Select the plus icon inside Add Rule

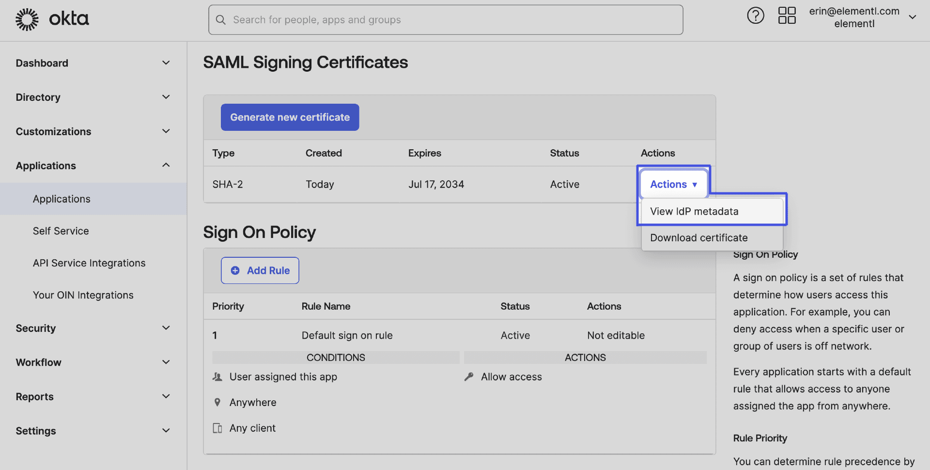coord(235,270)
